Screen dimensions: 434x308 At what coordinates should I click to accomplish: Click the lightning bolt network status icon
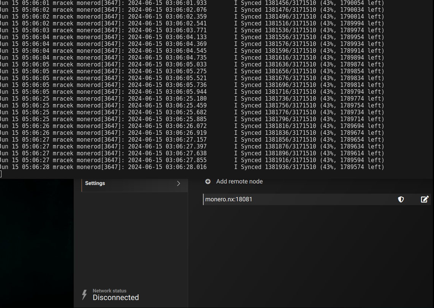tap(84, 295)
